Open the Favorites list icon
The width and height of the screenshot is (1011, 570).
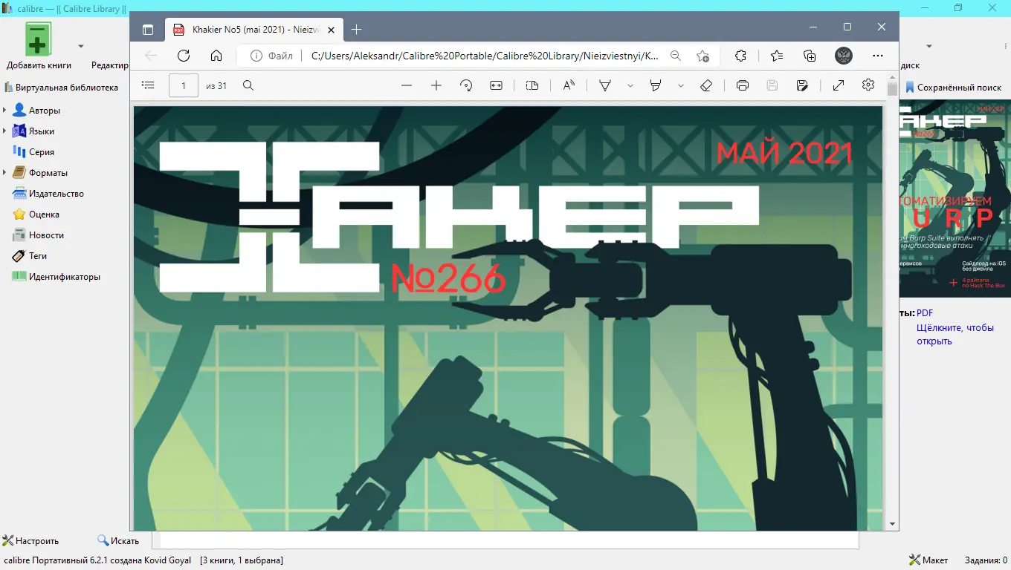click(777, 56)
